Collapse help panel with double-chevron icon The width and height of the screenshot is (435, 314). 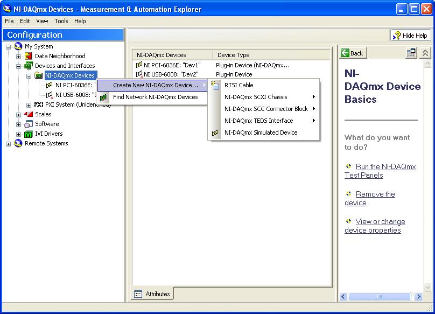pos(425,53)
